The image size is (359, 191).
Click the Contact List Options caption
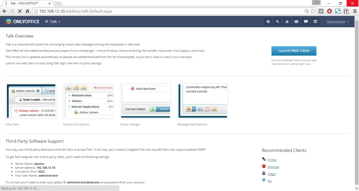pyautogui.click(x=76, y=124)
